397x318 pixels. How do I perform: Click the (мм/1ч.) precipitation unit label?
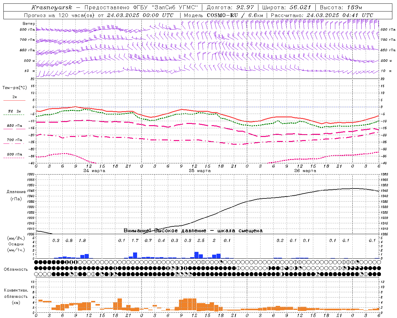[x=16, y=250]
